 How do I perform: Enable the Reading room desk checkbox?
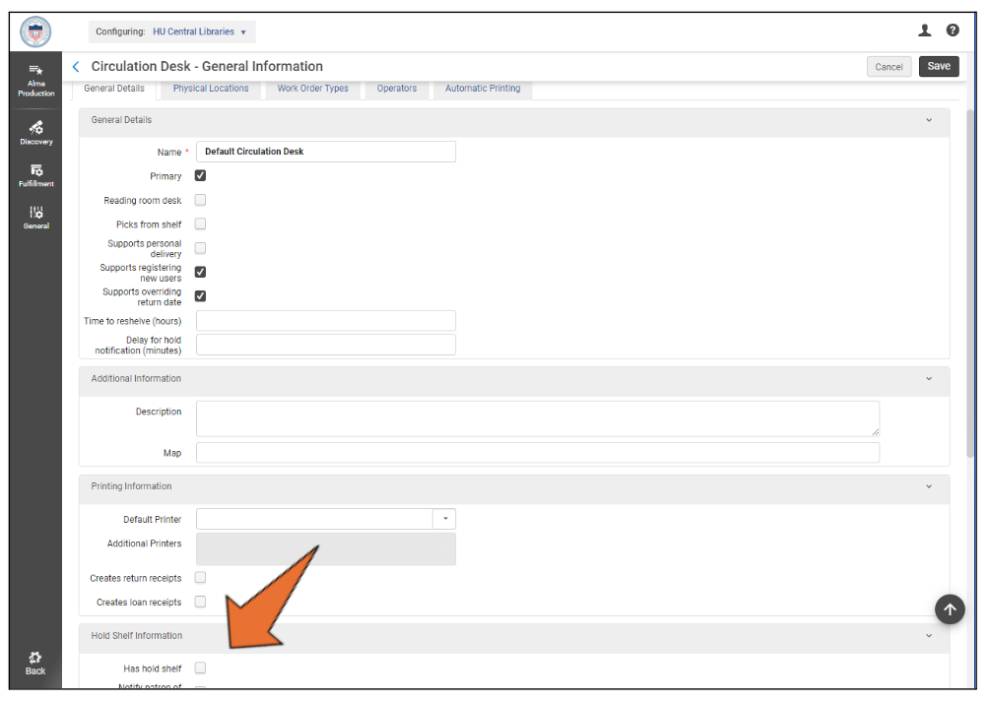tap(200, 200)
